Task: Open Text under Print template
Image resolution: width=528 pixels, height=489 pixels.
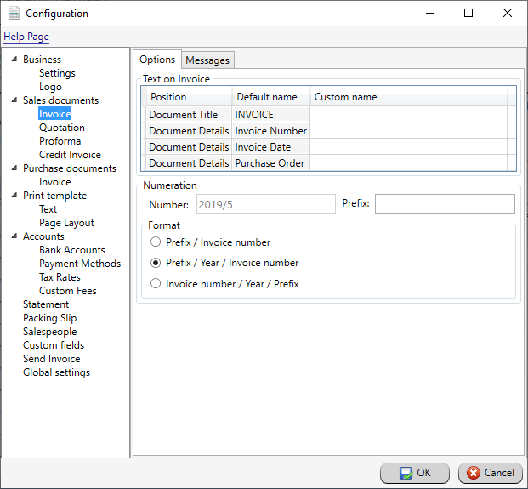Action: pos(48,209)
